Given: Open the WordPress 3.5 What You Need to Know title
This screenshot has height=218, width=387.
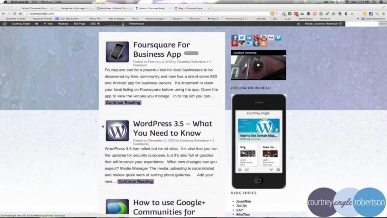Looking at the screenshot, I should pyautogui.click(x=173, y=128).
